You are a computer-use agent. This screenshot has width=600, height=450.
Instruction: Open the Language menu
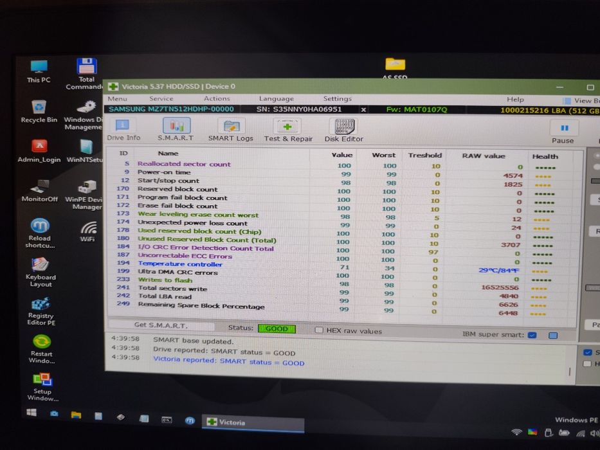tap(277, 99)
